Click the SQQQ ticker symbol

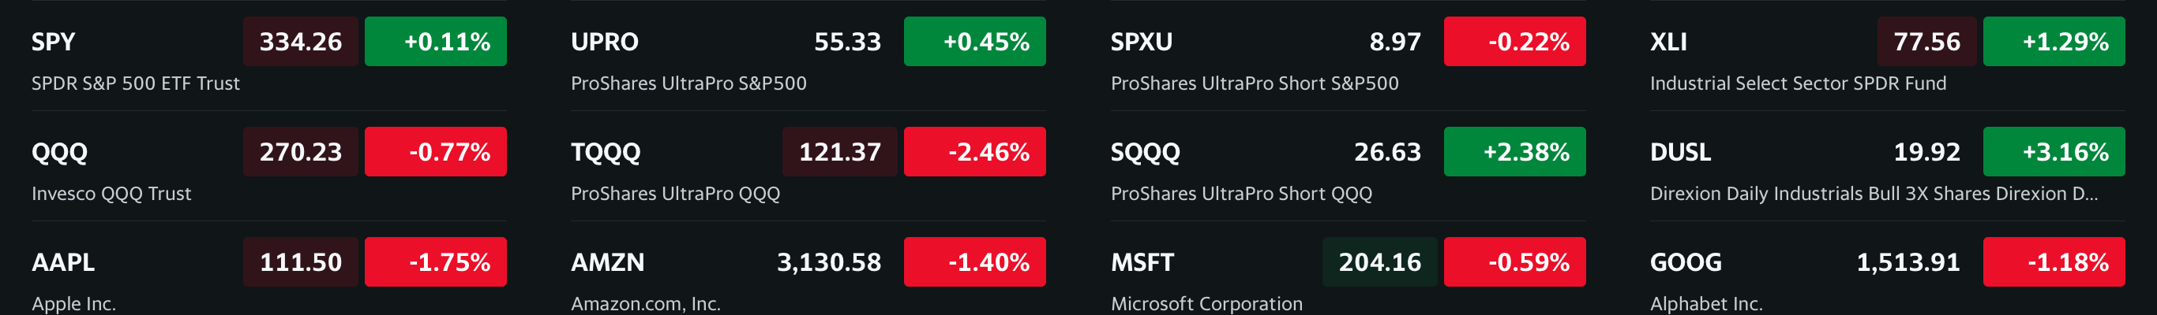point(1145,152)
